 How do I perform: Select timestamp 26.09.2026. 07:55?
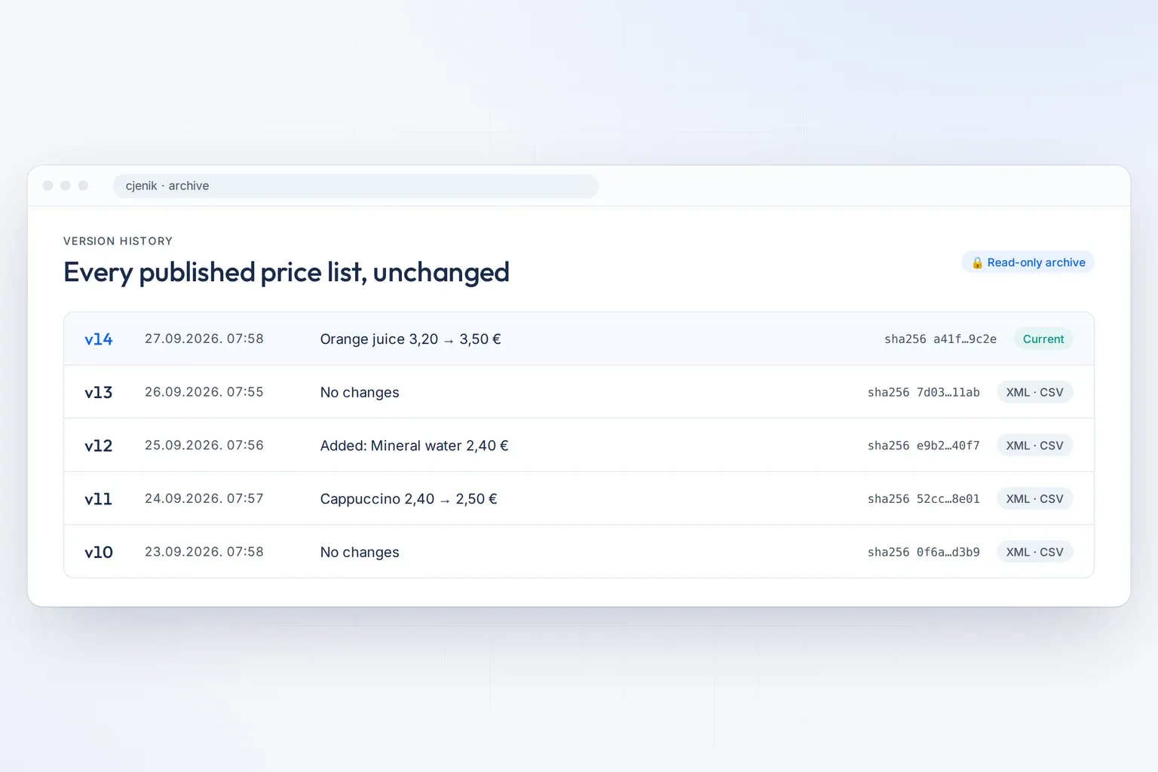tap(204, 392)
